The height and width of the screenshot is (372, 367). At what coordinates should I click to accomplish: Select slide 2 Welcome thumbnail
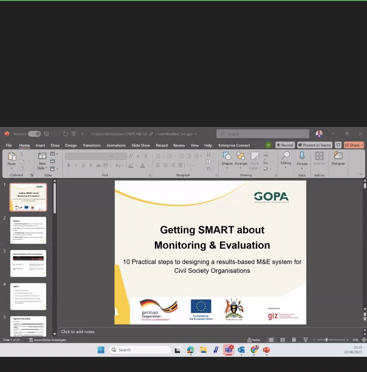[x=28, y=230]
